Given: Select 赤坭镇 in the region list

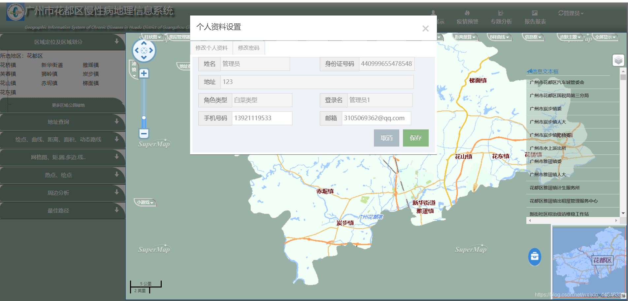Looking at the screenshot, I should [50, 83].
